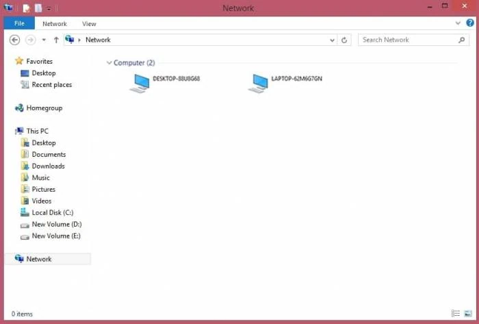Switch to Large icons view in the status bar

[468, 313]
